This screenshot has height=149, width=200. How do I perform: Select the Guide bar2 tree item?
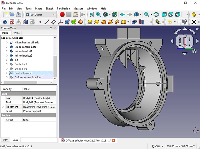[x=21, y=69]
